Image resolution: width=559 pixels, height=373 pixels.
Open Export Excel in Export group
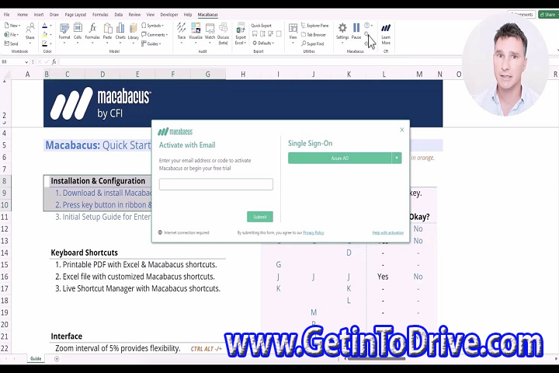[x=241, y=33]
